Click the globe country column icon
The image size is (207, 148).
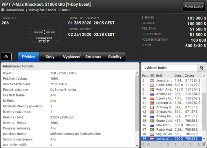pos(152,76)
